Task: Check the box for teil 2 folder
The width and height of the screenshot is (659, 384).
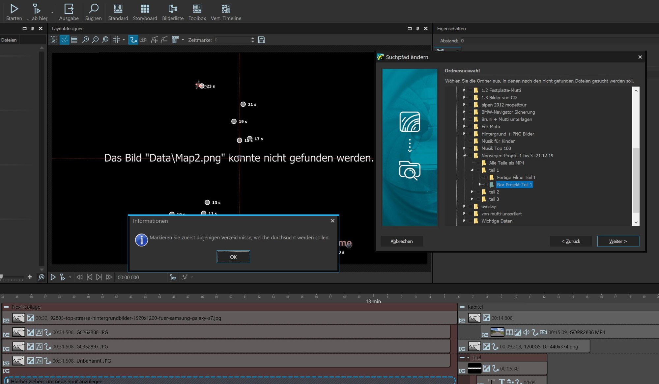Action: 478,192
